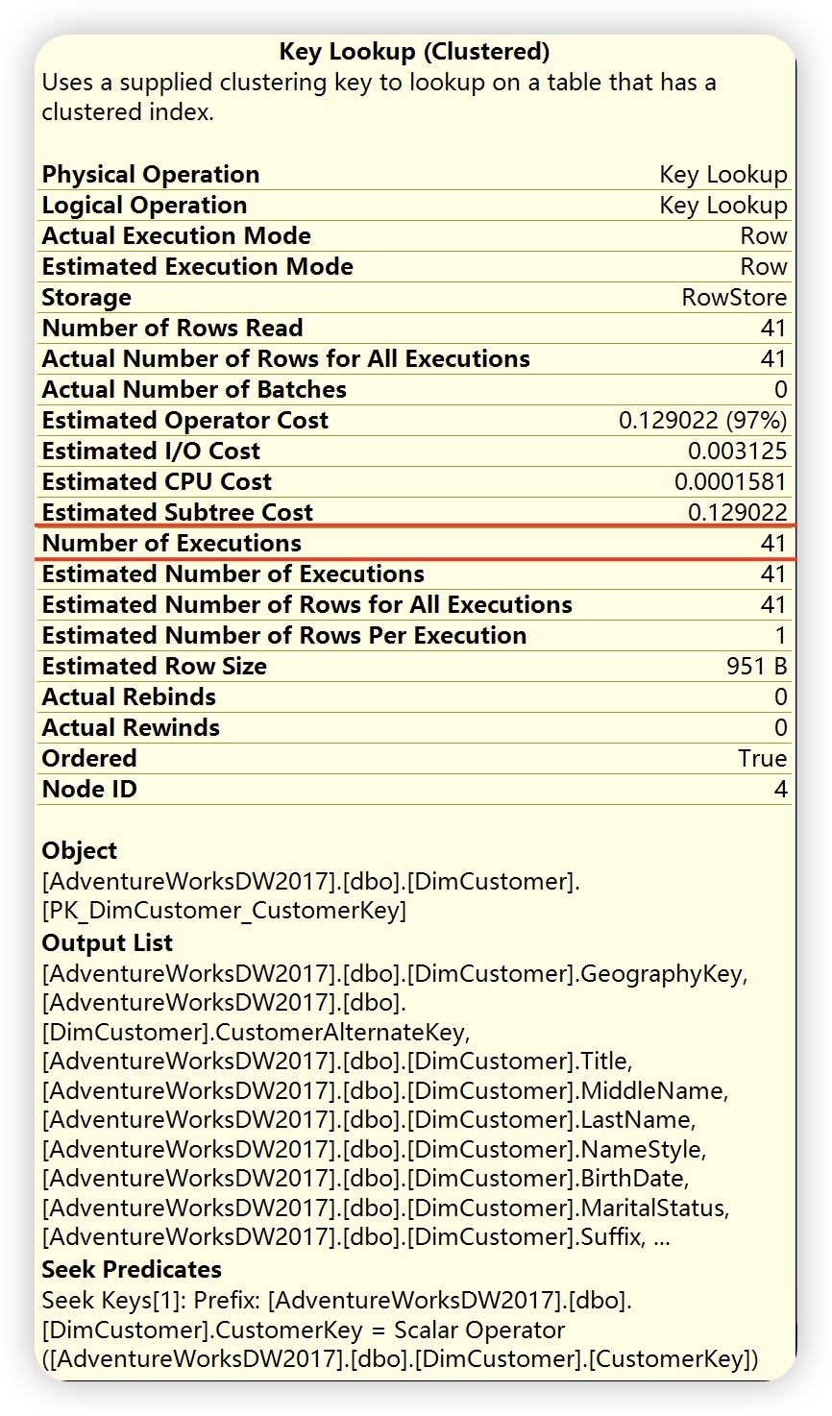The height and width of the screenshot is (1416, 832).
Task: Select the 'Estimated Row Size' label
Action: (x=155, y=667)
